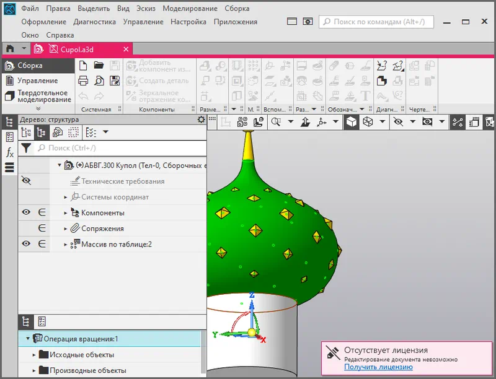
Task: Click the New document icon
Action: point(83,66)
